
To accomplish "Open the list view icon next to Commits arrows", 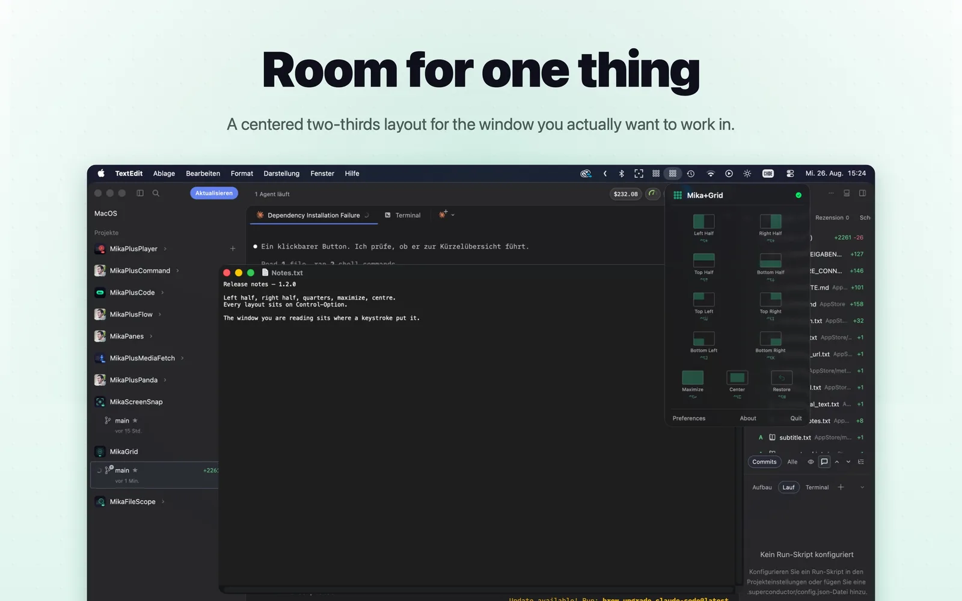I will (861, 462).
